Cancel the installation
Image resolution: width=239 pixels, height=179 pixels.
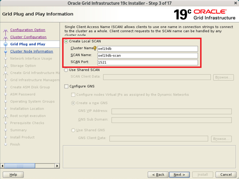[x=226, y=175]
